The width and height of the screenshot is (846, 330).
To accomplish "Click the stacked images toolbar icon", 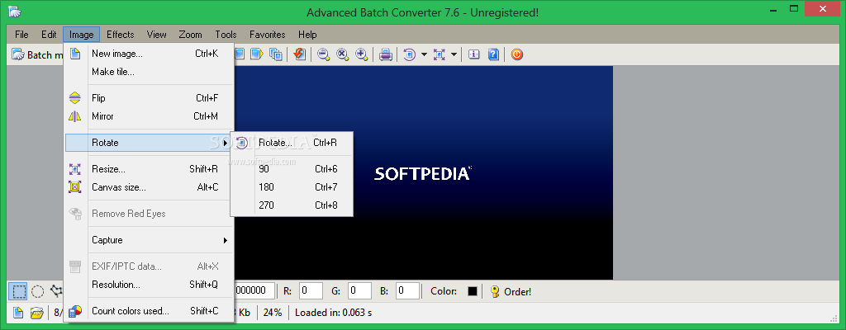I will [276, 54].
